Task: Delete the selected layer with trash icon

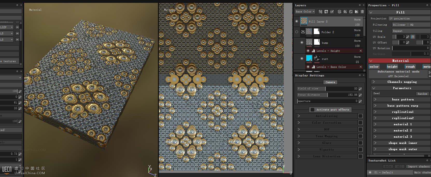Action: coord(362,12)
